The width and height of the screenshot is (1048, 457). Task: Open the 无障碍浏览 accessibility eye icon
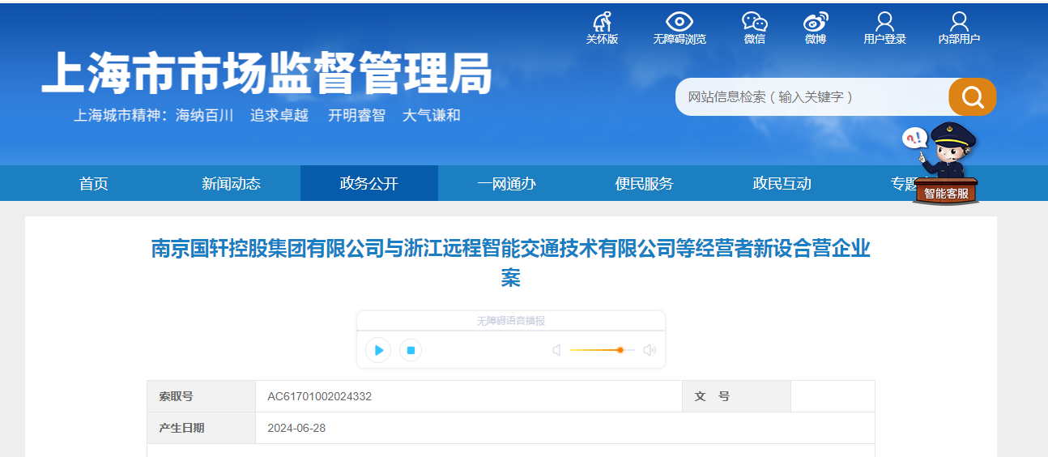679,22
